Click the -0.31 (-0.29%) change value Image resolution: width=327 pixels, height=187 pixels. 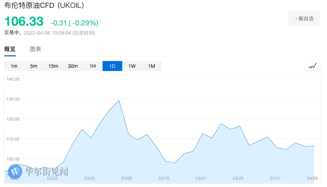74,23
